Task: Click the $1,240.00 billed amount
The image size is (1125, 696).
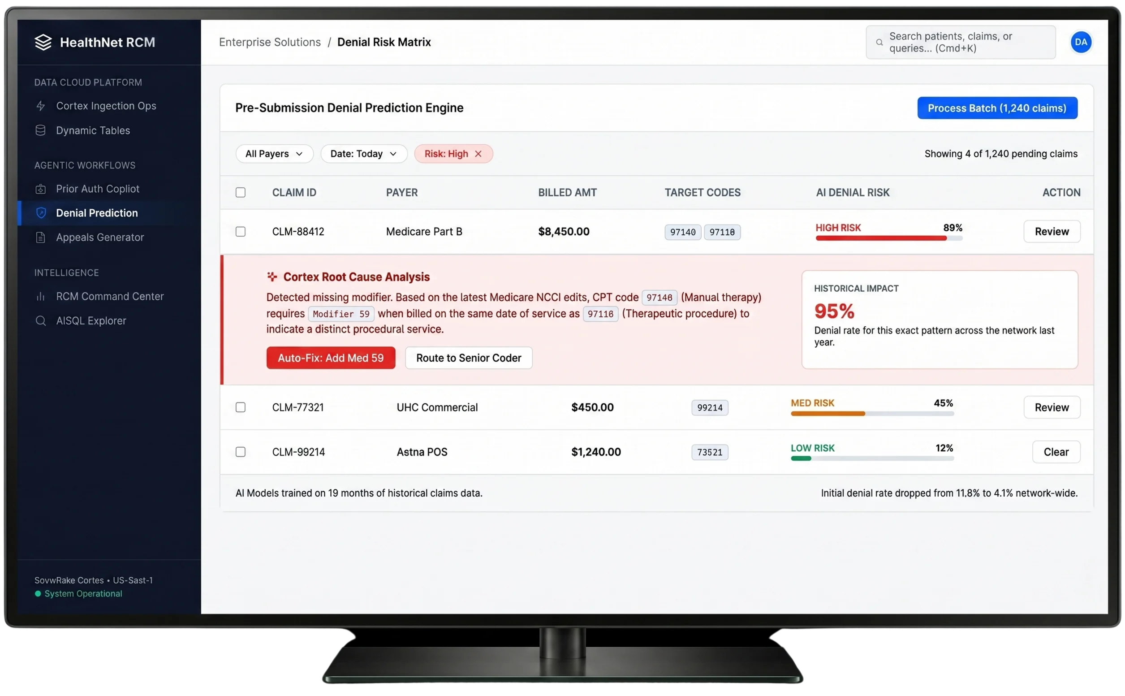Action: [596, 452]
